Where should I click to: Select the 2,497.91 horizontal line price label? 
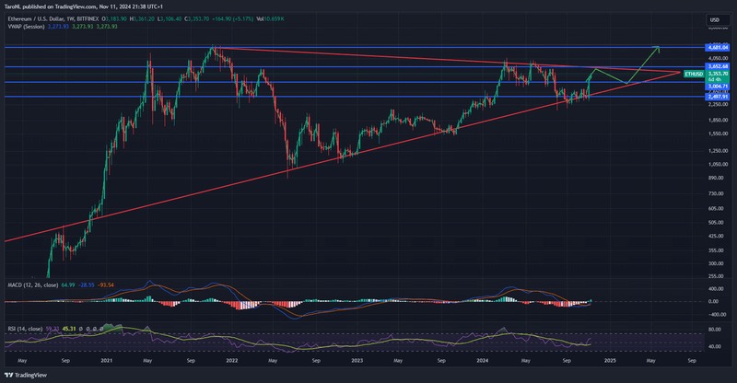(x=718, y=97)
